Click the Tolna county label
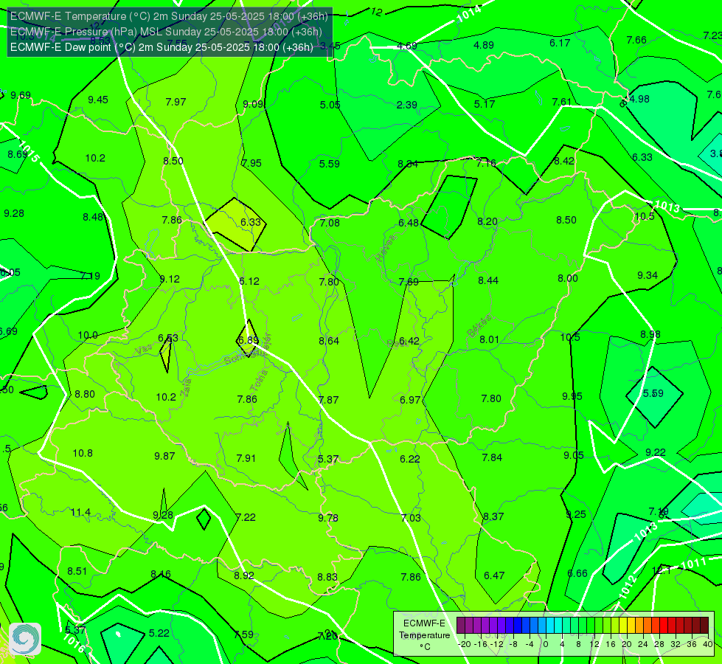The width and height of the screenshot is (722, 664). [259, 381]
